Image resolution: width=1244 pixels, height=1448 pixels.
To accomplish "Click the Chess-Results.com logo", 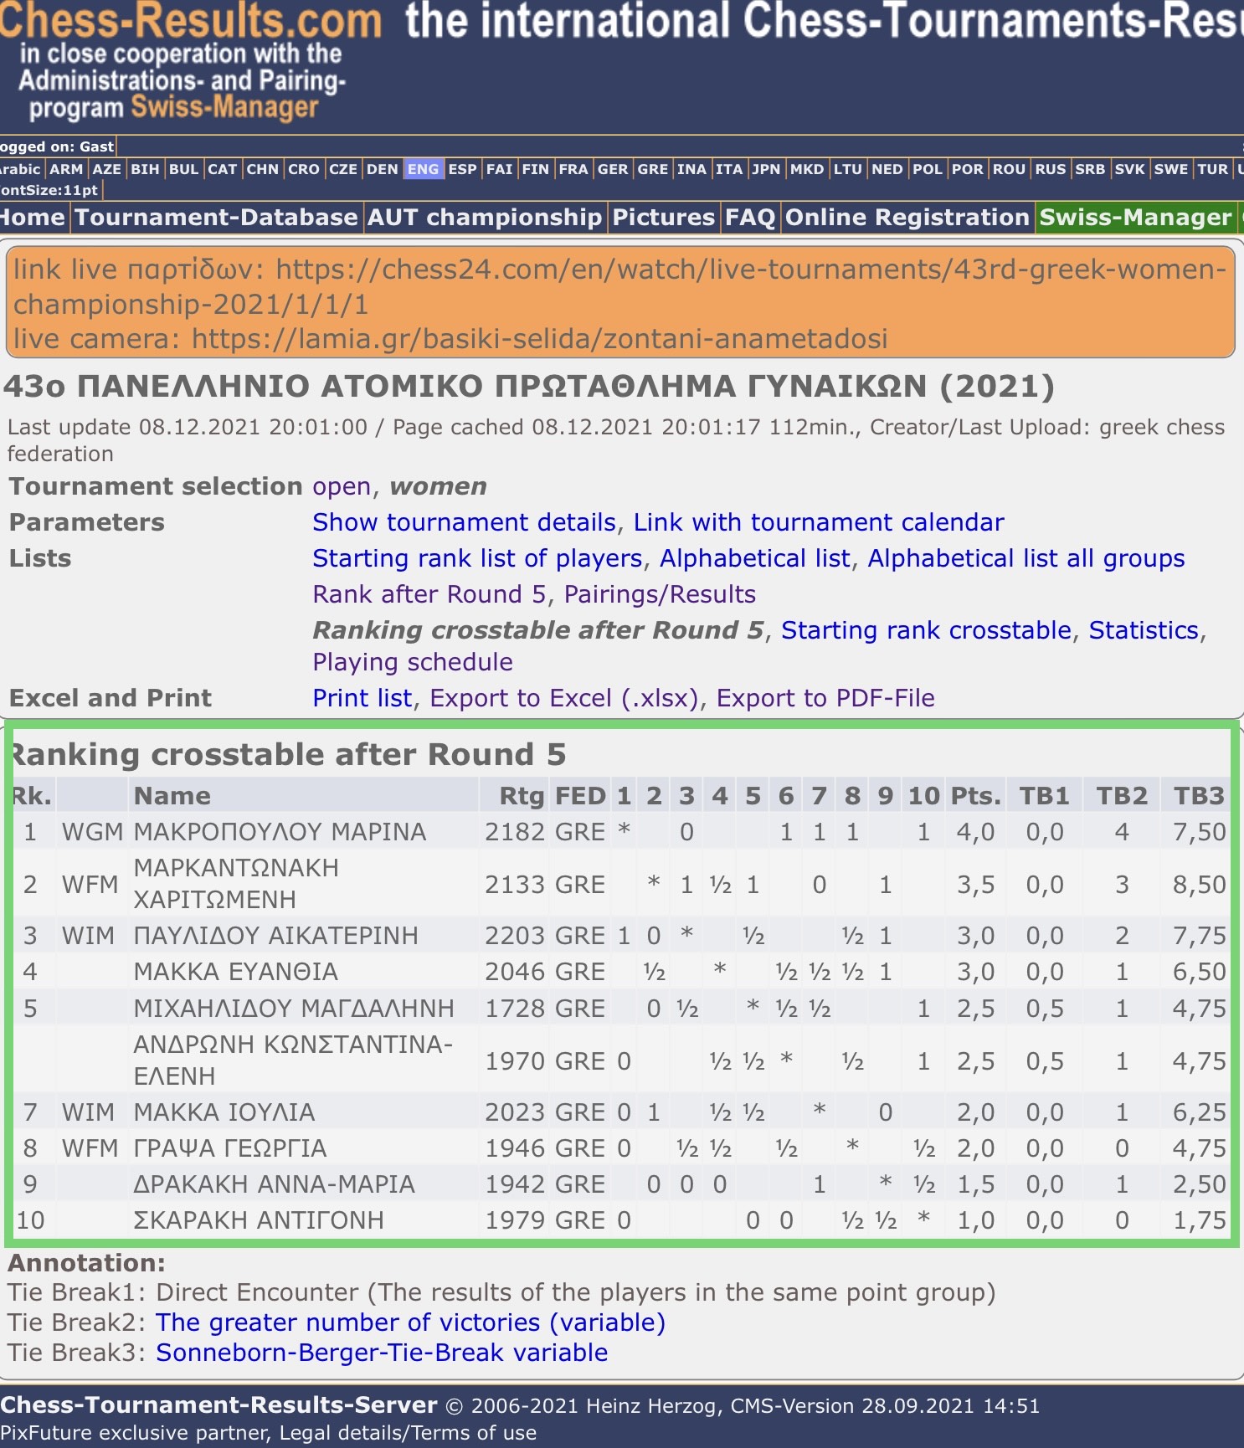I will pos(191,20).
